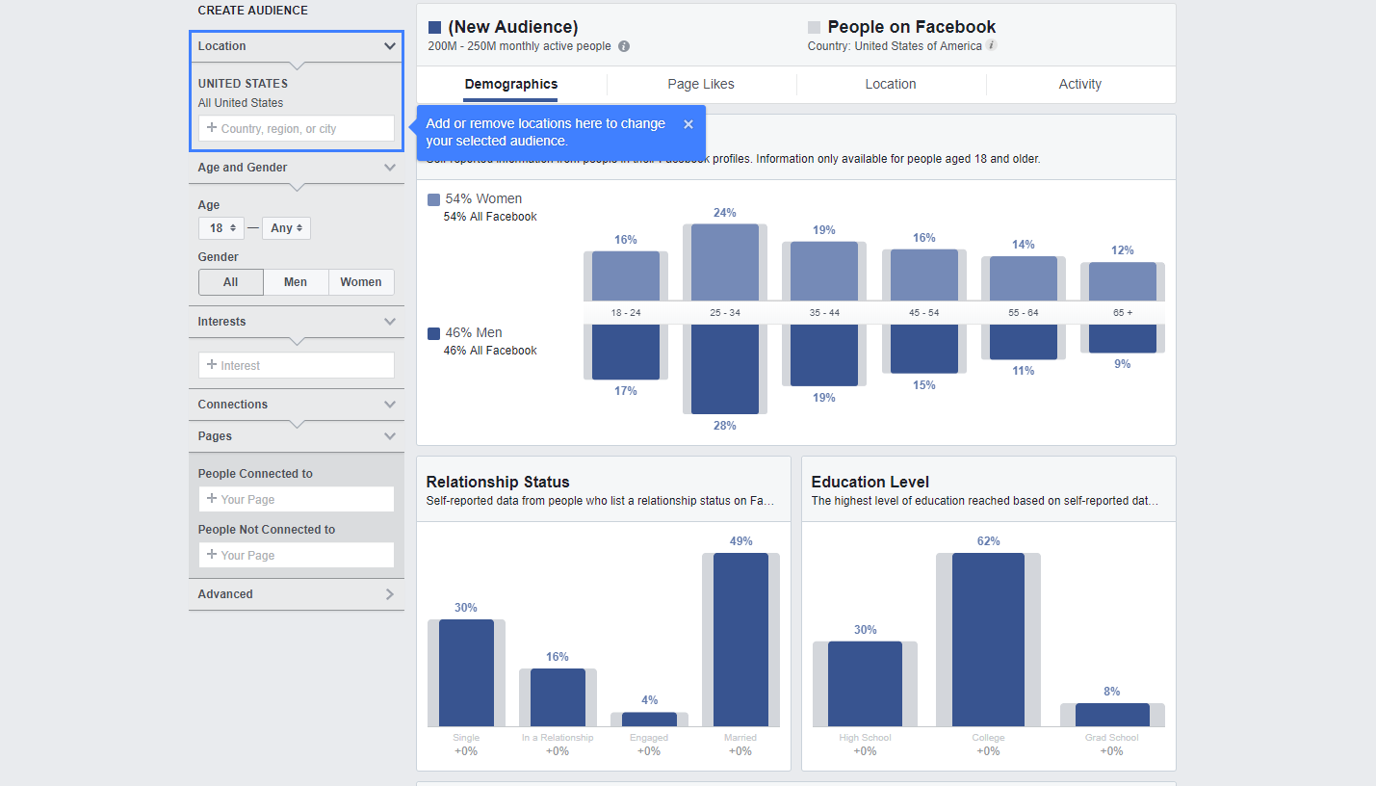1376x786 pixels.
Task: Switch to the Page Likes tab
Action: 701,84
